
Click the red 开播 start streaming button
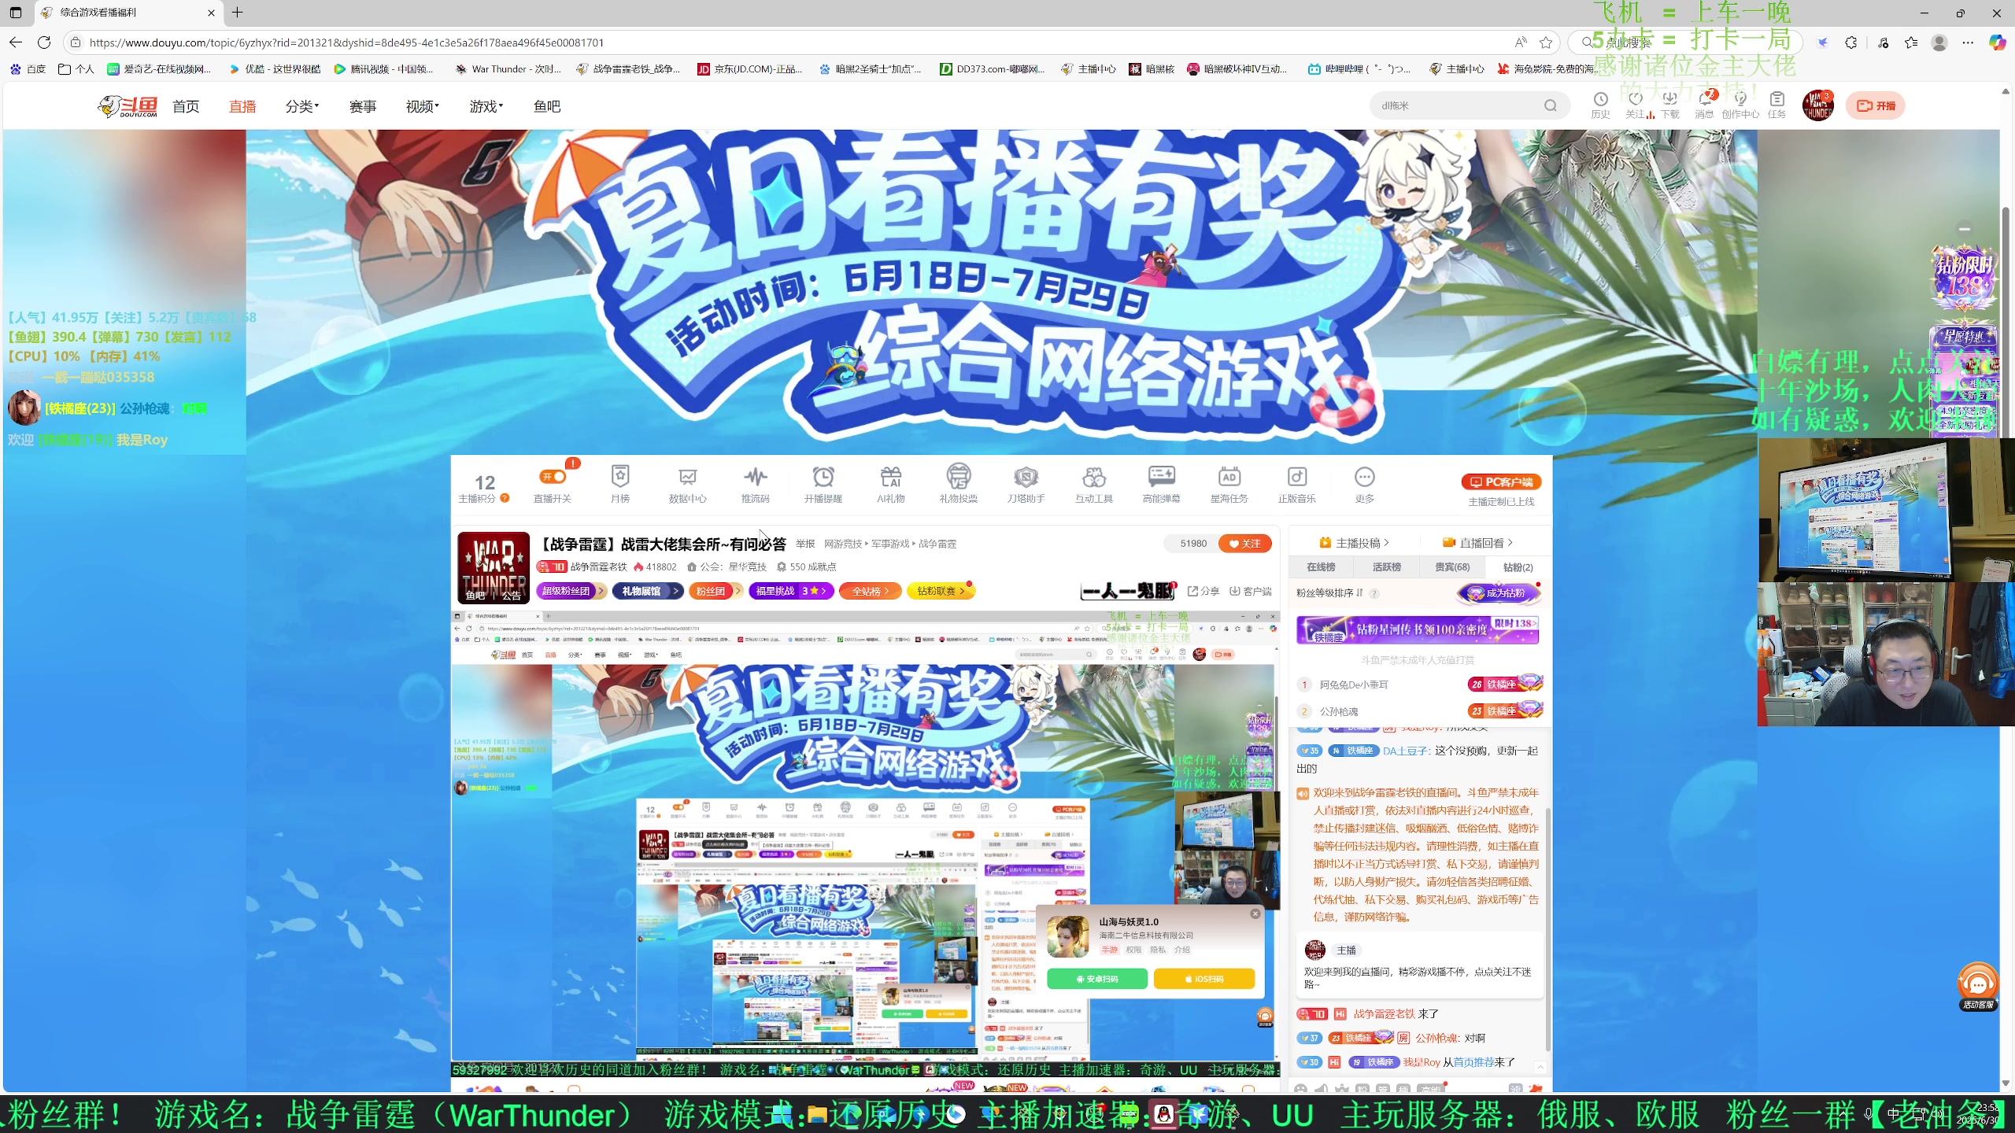[1876, 105]
